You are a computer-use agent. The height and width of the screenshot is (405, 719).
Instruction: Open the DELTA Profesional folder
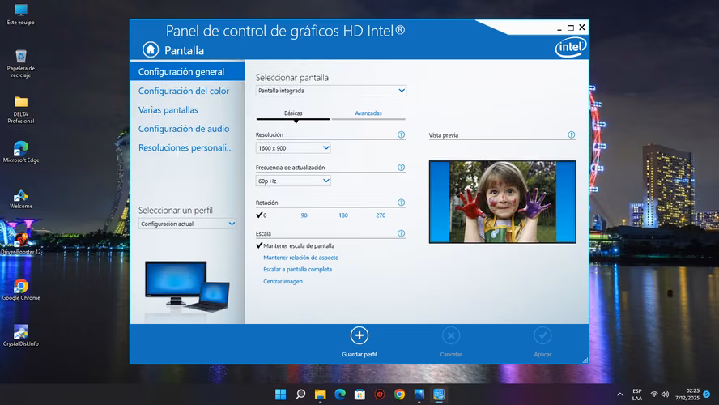20,109
